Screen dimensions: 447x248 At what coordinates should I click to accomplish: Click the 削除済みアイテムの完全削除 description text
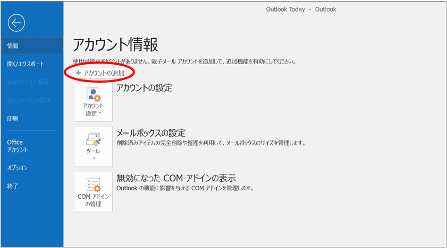point(210,143)
